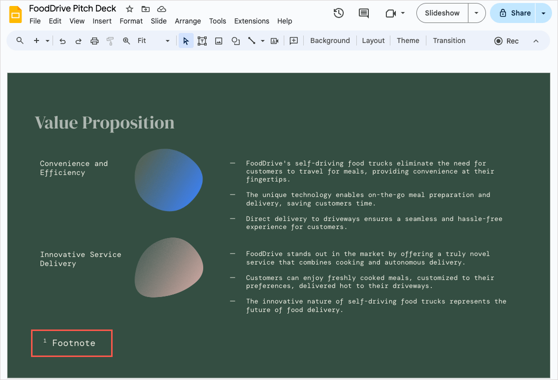Open the Slide menu
The image size is (558, 380).
coord(159,21)
